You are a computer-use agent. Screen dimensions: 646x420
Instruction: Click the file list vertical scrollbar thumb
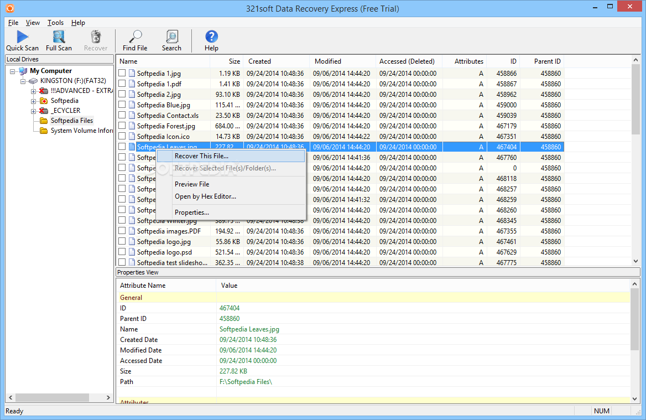click(x=635, y=99)
